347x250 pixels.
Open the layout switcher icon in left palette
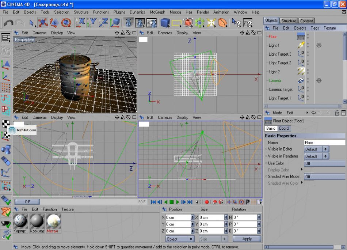point(6,38)
